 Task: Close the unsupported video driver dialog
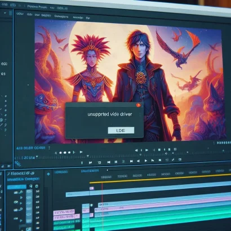tap(139, 105)
